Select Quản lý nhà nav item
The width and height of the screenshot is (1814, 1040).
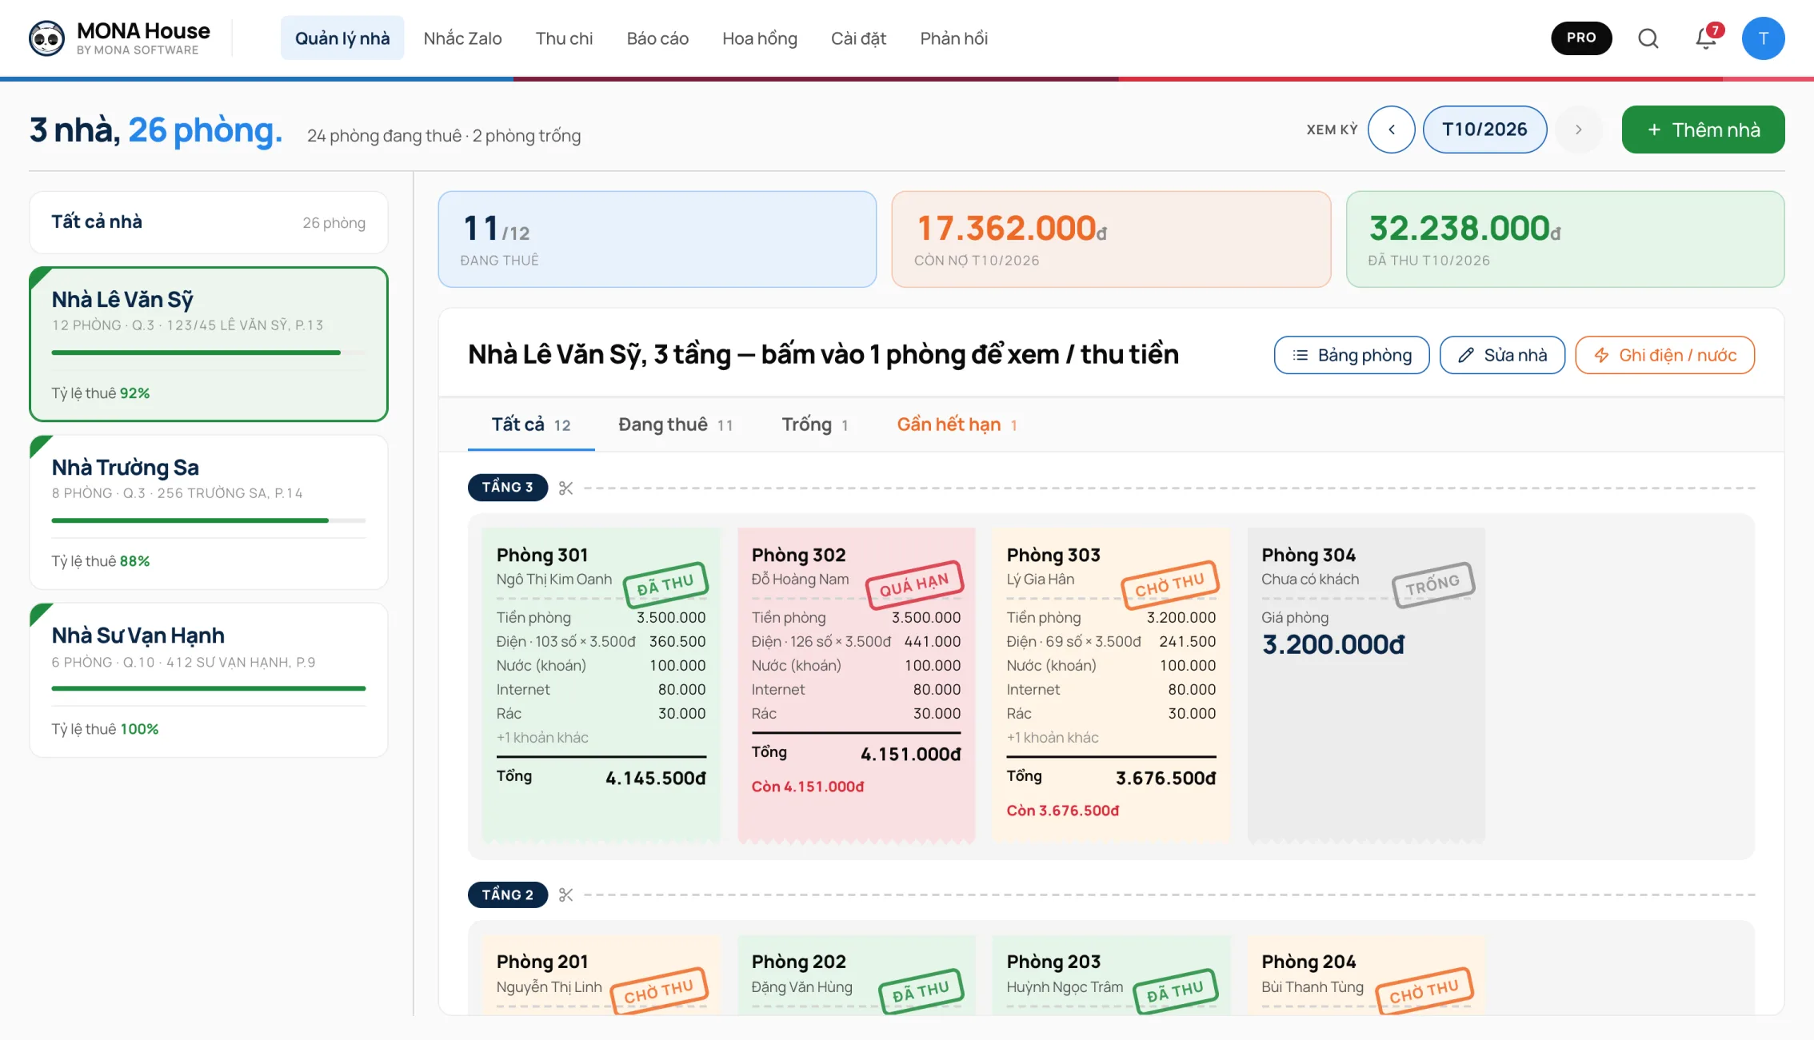(342, 38)
